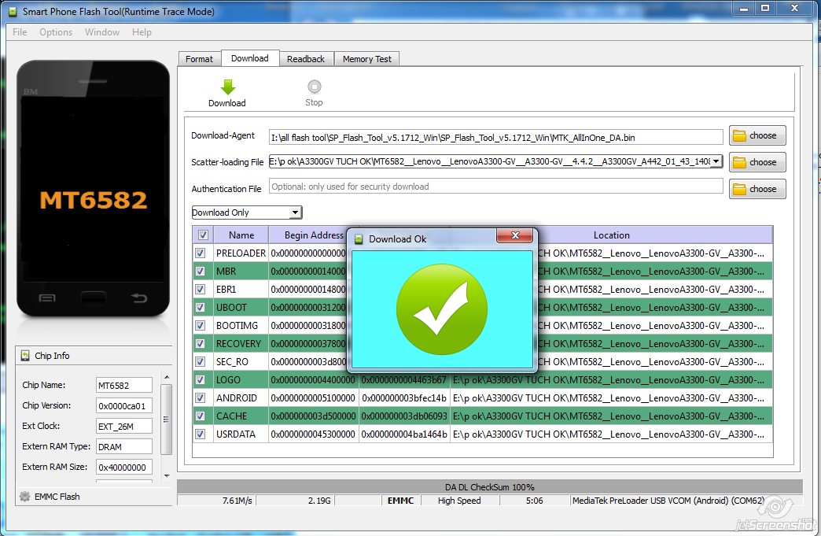
Task: Open the Download Only mode dropdown
Action: coord(247,213)
